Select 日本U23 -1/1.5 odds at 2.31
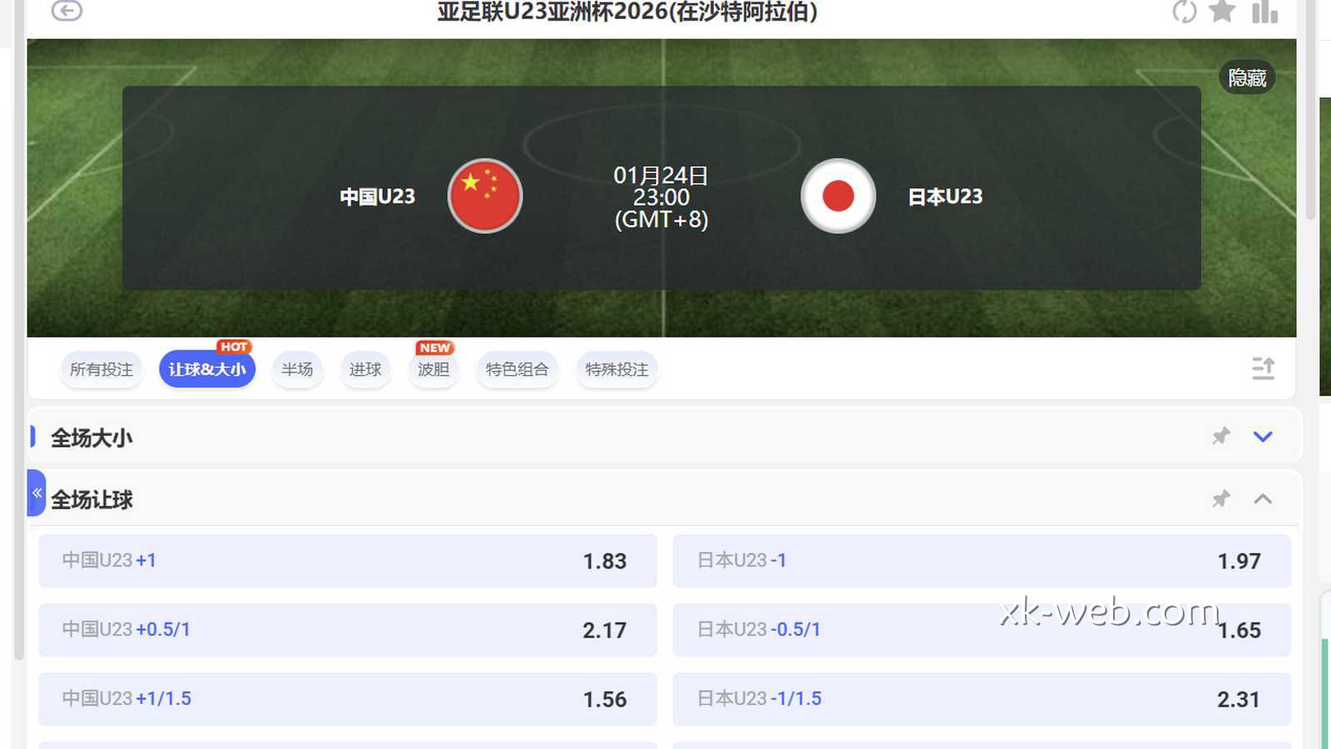Screen dimensions: 1331x749 [x=982, y=699]
